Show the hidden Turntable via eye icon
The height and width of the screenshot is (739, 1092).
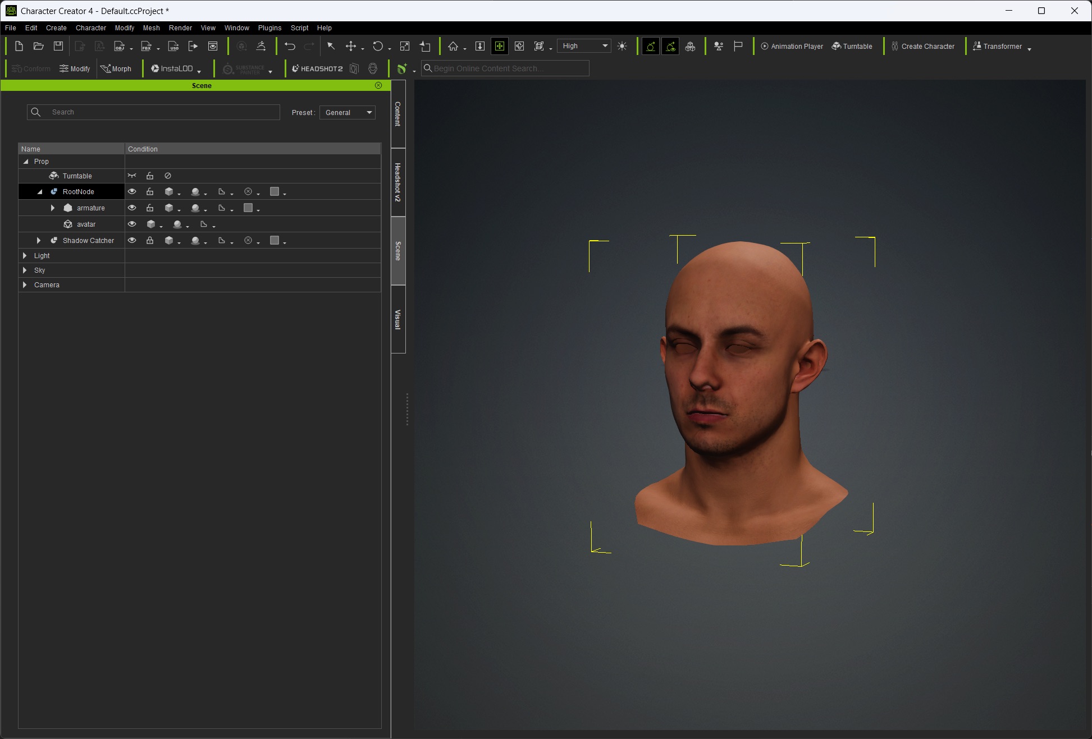[132, 176]
